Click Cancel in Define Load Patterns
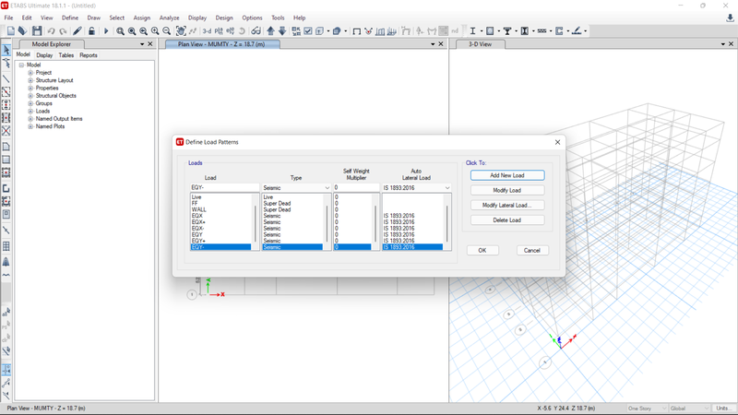Viewport: 738px width, 415px height. click(x=532, y=250)
